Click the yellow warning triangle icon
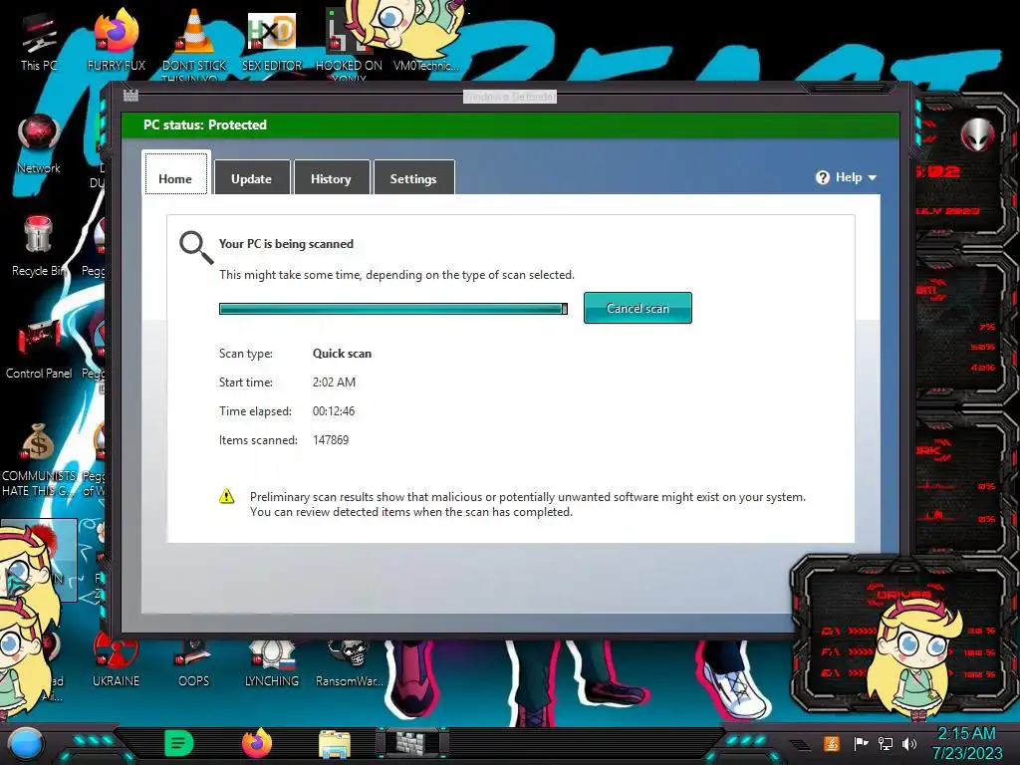 click(226, 496)
